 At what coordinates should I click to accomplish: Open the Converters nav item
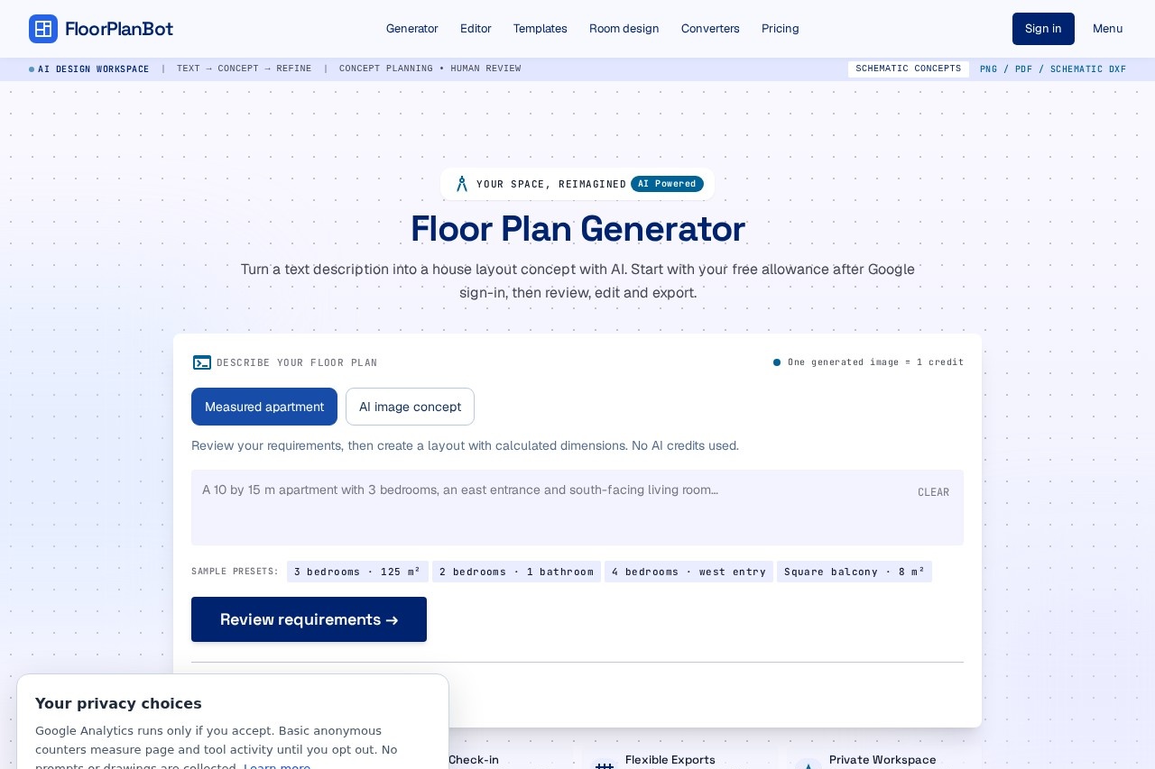point(710,29)
